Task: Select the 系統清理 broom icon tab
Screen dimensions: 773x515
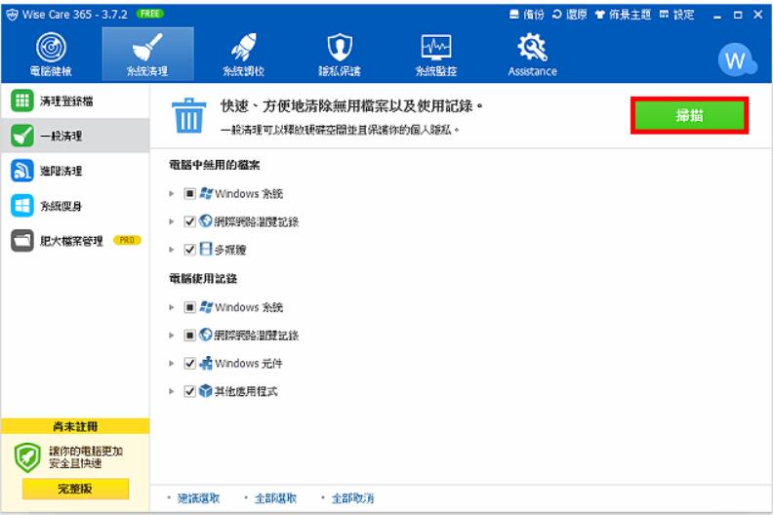Action: coord(147,55)
